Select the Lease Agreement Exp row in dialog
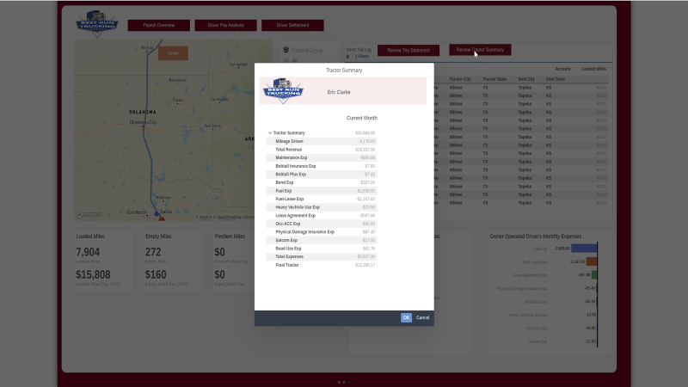688x387 pixels. [x=321, y=216]
